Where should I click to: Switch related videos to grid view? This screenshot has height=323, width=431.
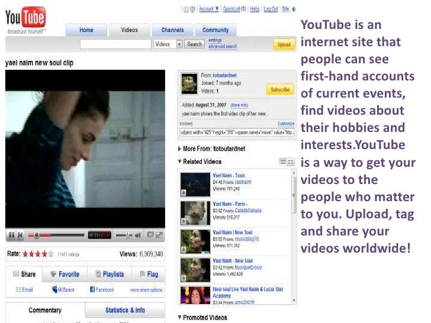[x=291, y=162]
